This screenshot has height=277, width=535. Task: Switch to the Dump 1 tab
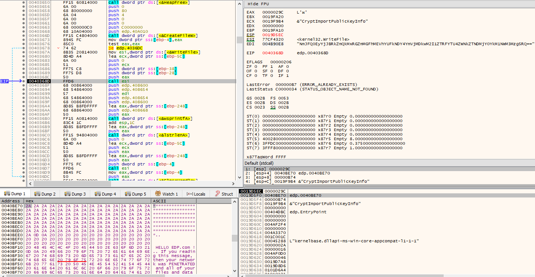point(15,194)
